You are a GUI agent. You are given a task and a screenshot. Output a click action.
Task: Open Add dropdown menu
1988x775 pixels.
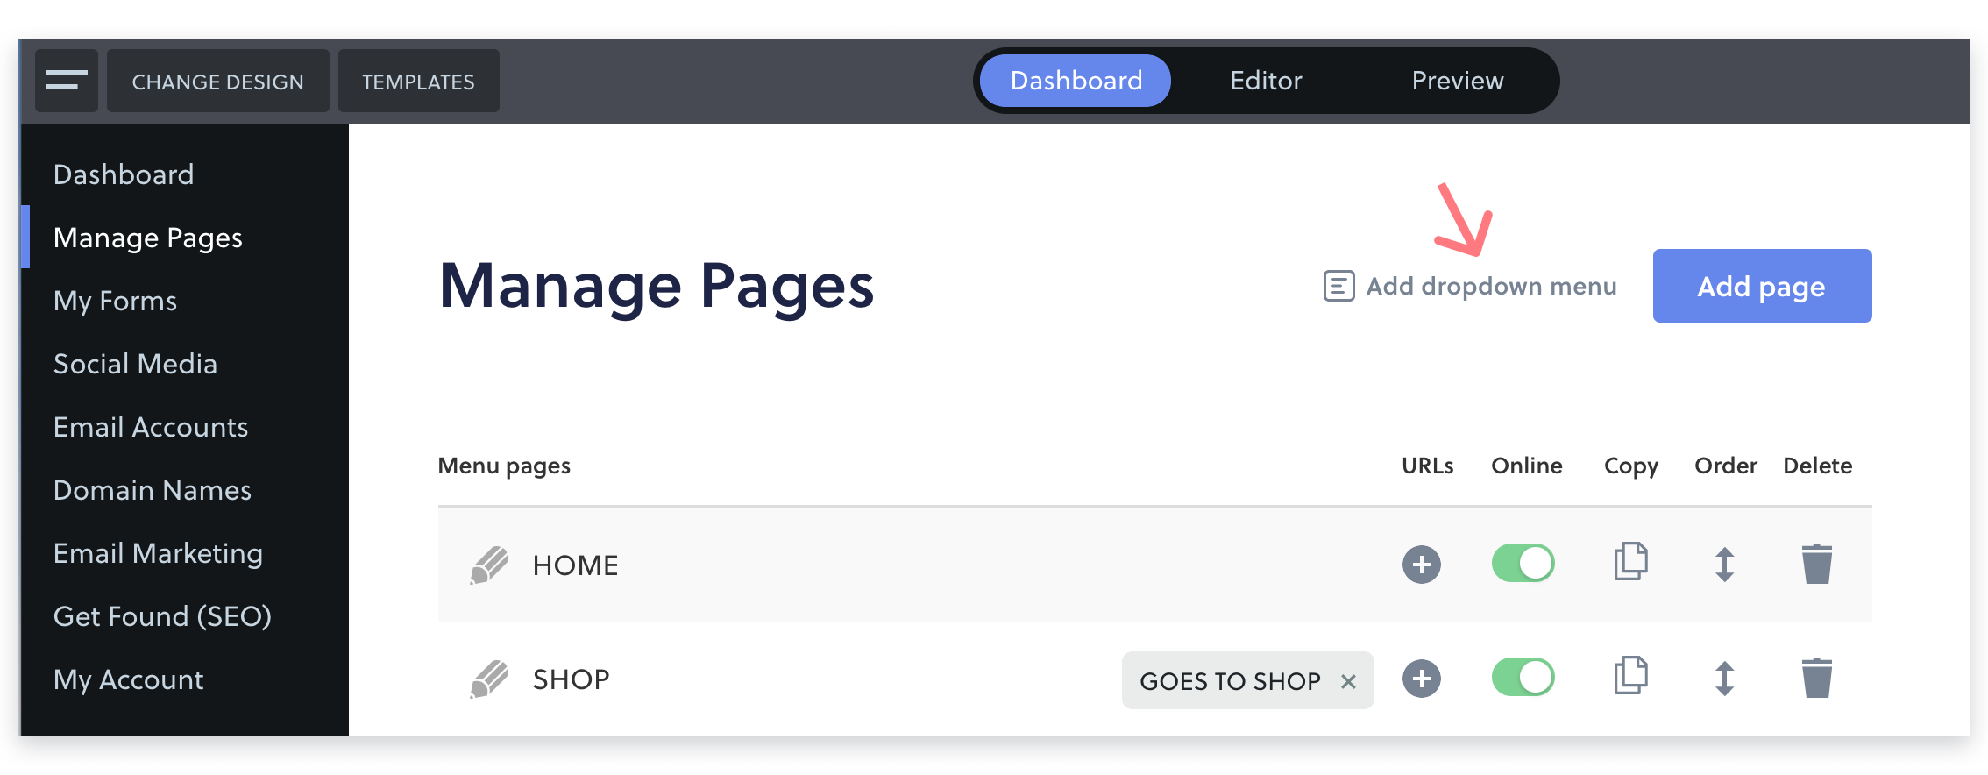point(1490,285)
